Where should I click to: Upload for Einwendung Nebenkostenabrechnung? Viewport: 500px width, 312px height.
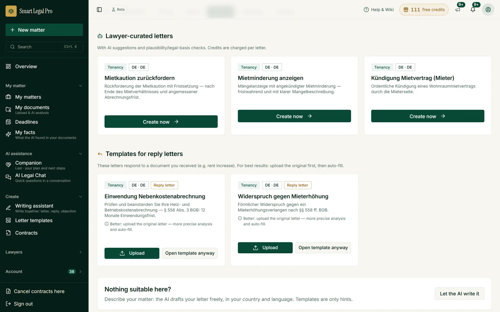(x=132, y=253)
